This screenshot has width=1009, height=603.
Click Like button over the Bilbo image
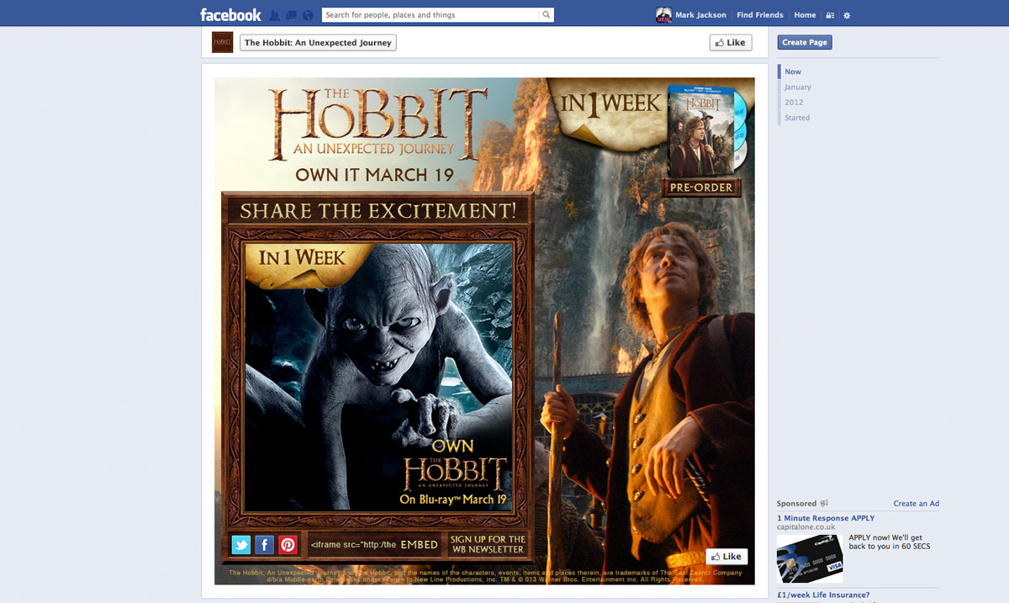726,556
